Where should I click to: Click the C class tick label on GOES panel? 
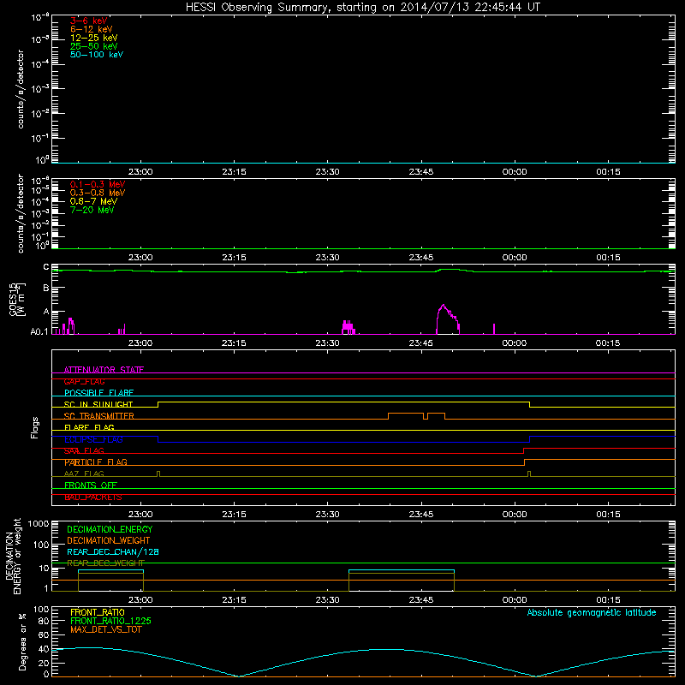point(46,267)
